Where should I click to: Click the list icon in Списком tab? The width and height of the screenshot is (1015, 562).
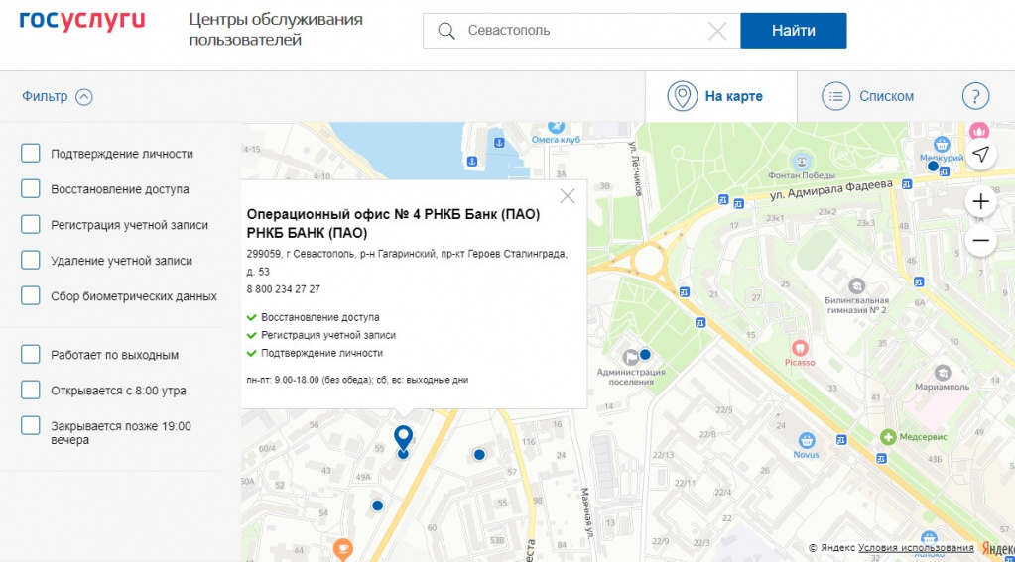[835, 96]
